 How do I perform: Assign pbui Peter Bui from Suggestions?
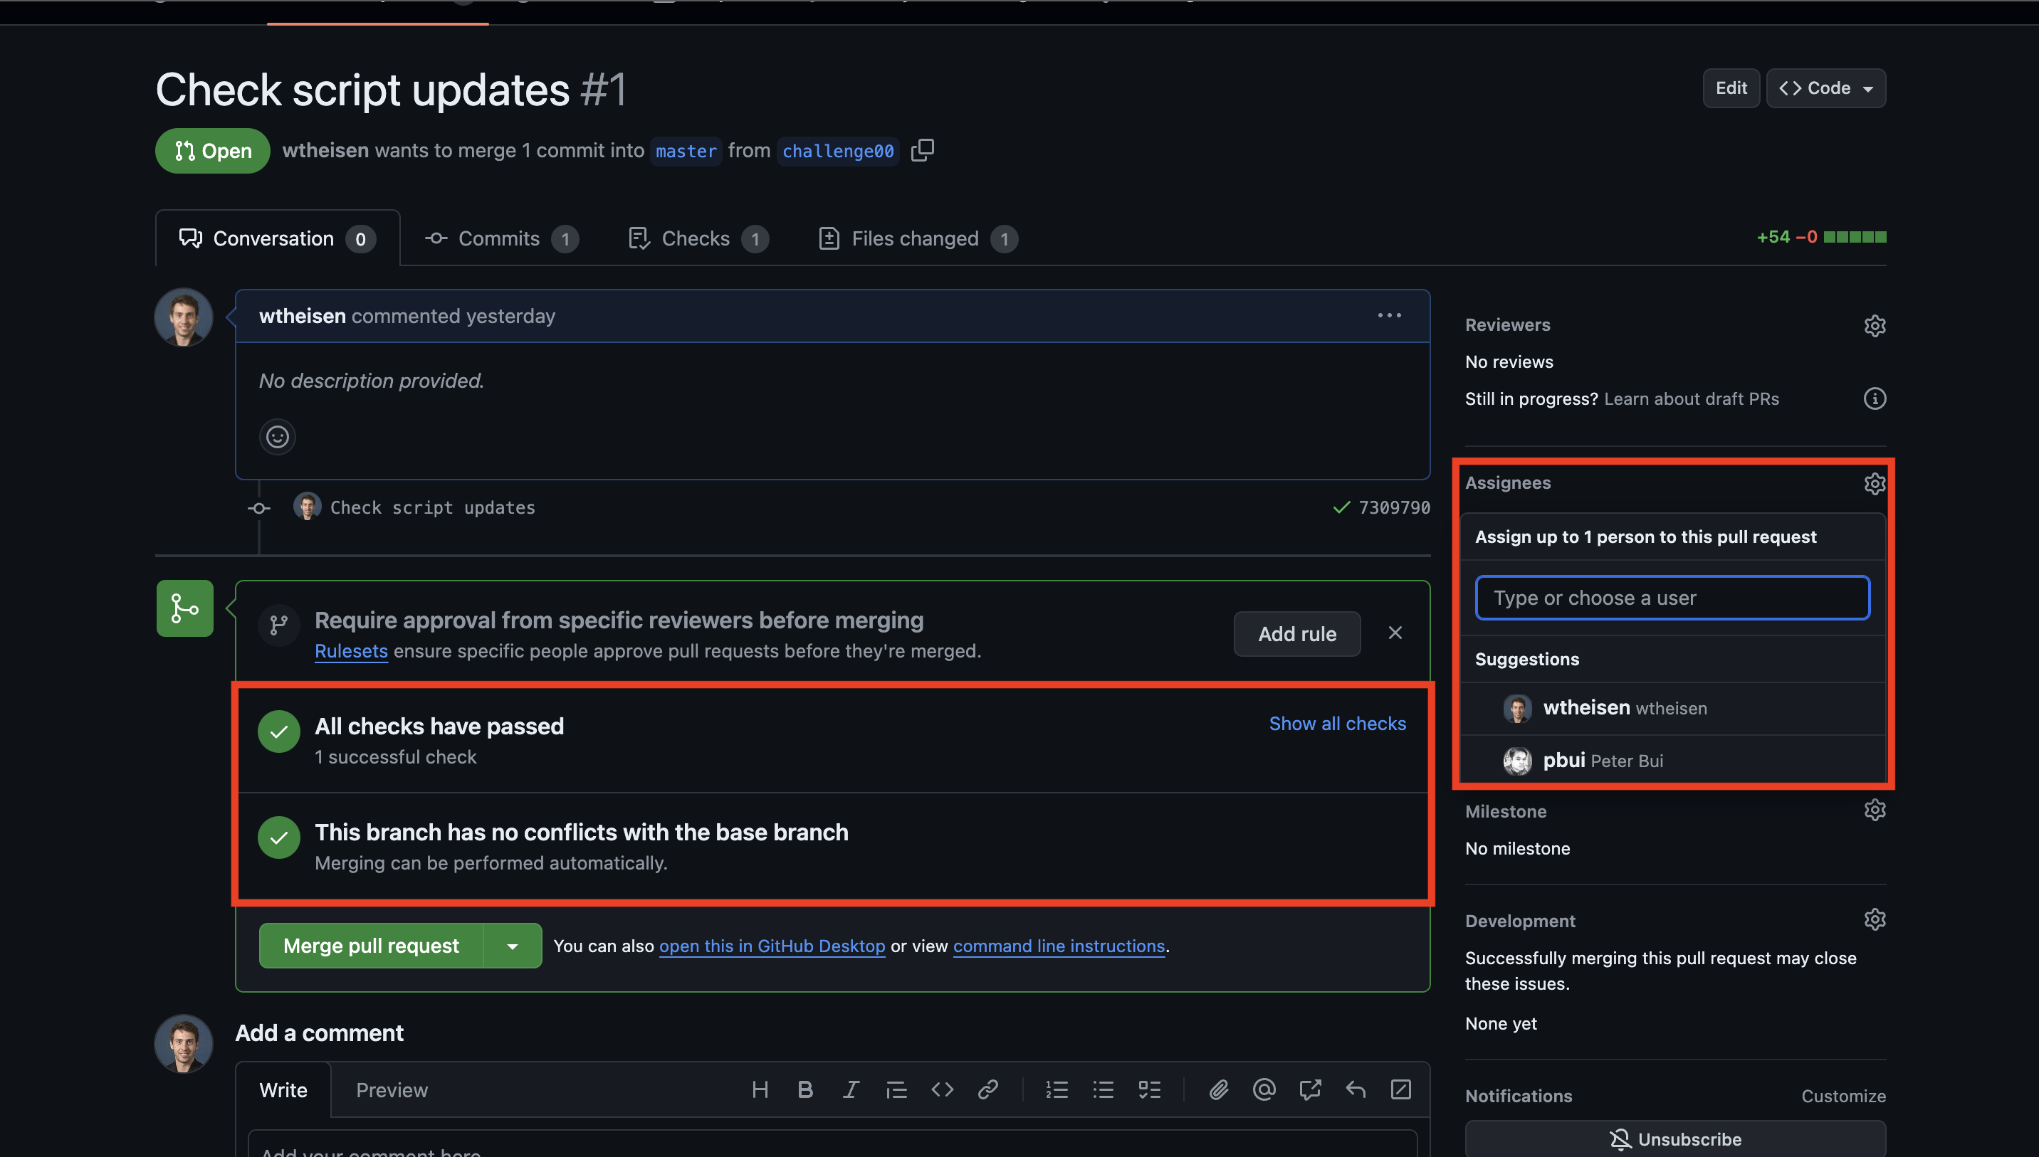click(1672, 761)
